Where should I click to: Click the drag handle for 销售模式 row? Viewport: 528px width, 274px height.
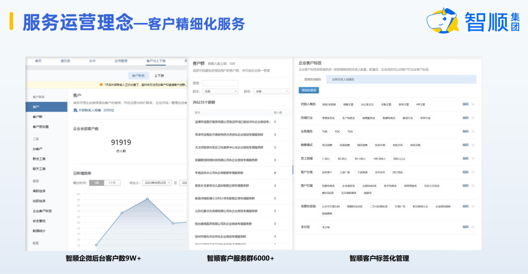pos(473,145)
